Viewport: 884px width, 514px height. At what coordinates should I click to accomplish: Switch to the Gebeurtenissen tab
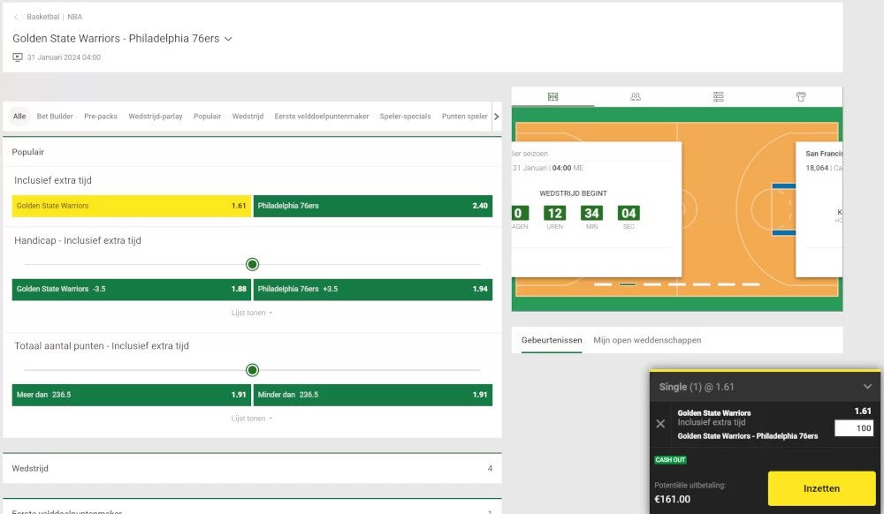click(552, 340)
